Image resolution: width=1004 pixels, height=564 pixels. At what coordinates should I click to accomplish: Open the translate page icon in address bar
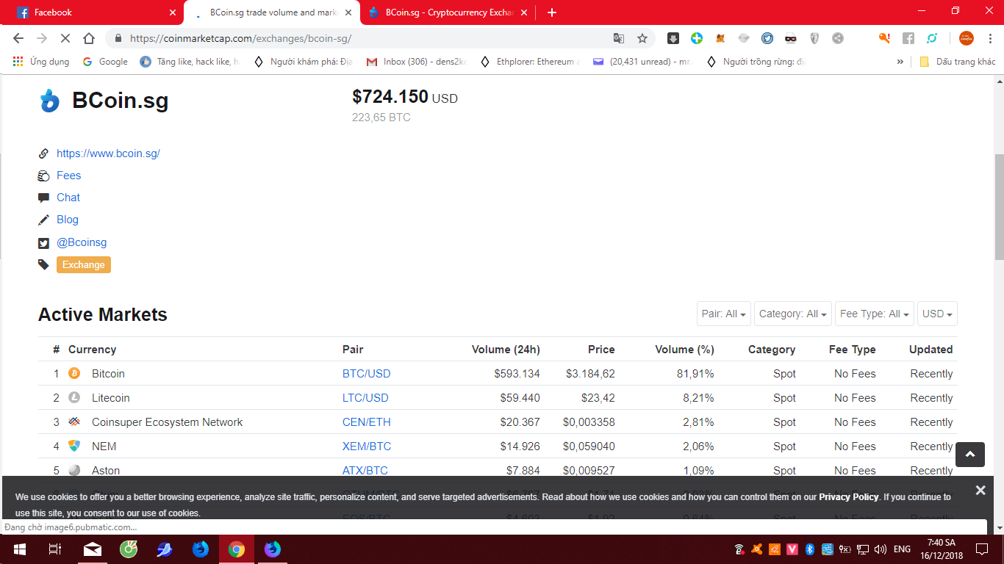(619, 38)
